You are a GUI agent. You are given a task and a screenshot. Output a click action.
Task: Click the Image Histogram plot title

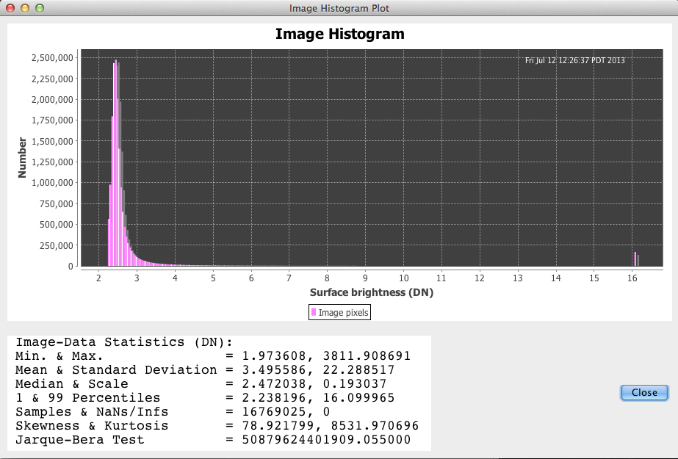pos(339,34)
